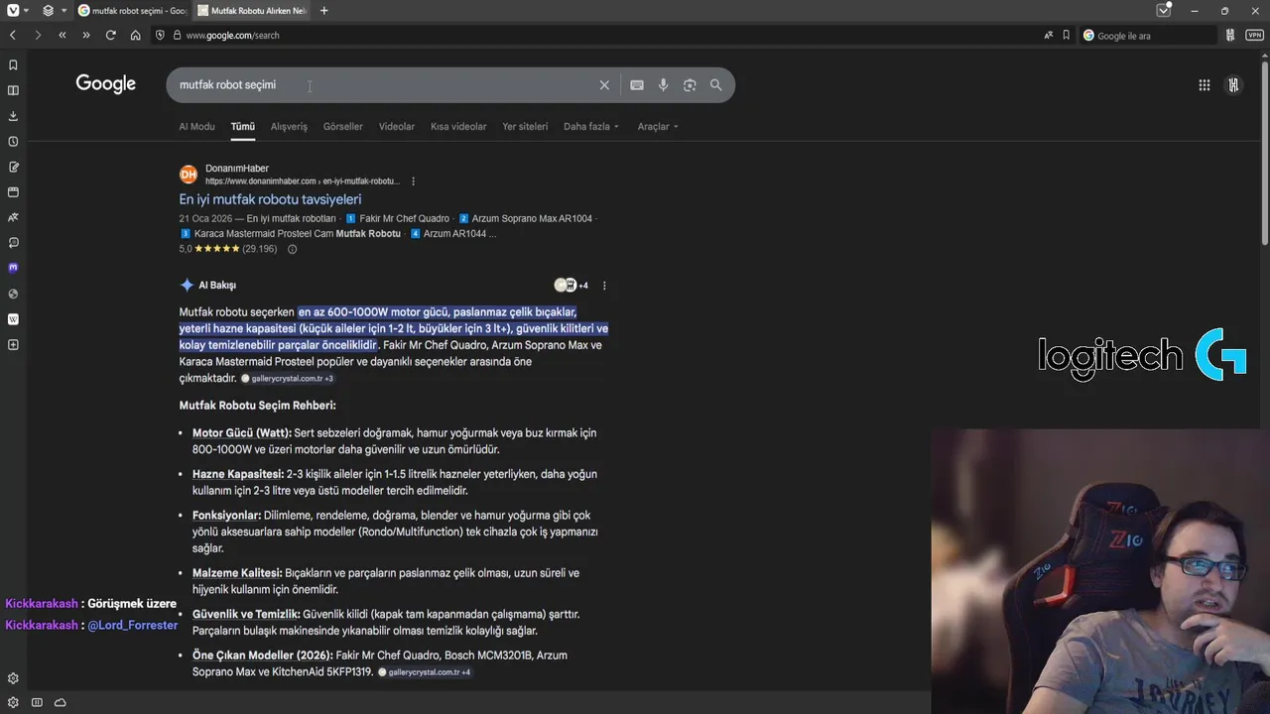Reload the current page
The height and width of the screenshot is (714, 1270).
click(x=110, y=35)
